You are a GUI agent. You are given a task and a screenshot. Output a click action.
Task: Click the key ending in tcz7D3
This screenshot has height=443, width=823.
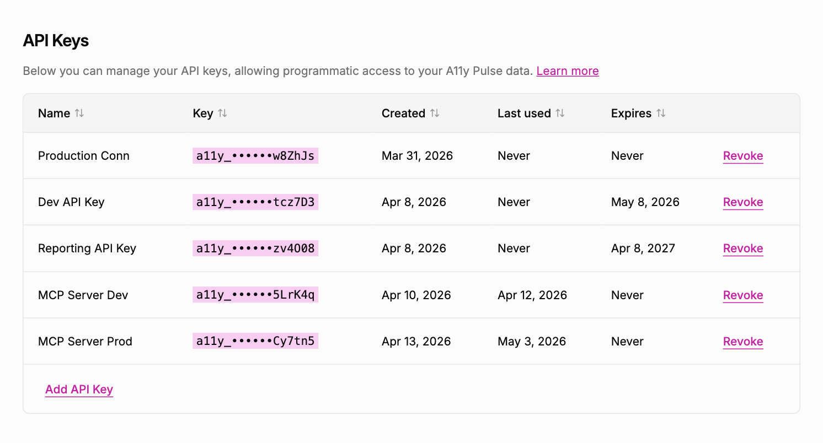tap(255, 202)
